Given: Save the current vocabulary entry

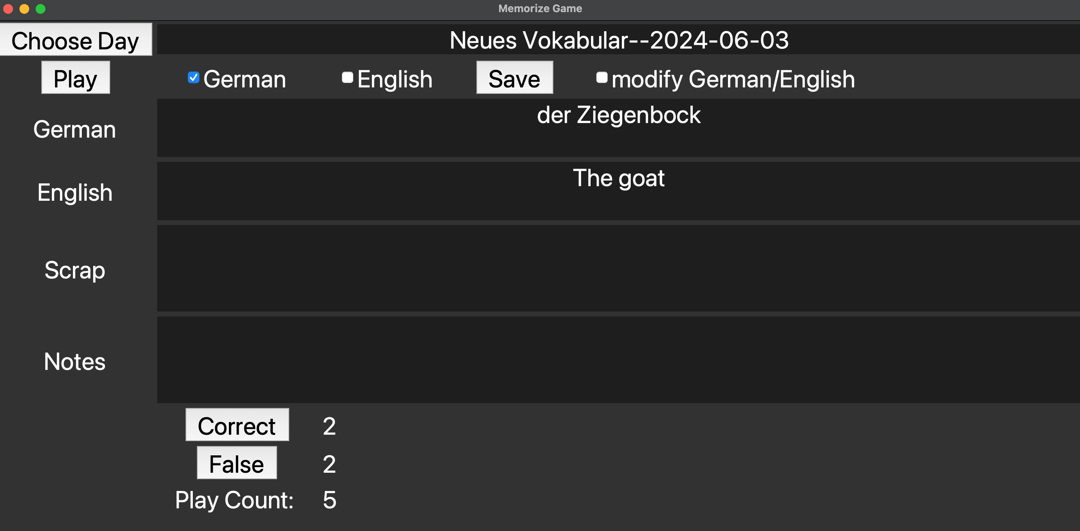Looking at the screenshot, I should [513, 77].
